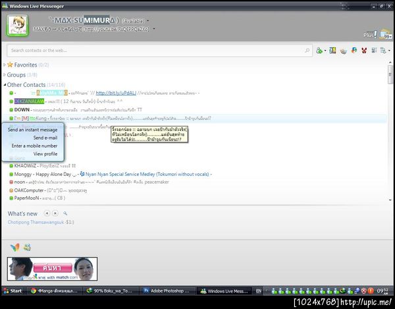Screen dimensions: 395x309
Task: Click the busy status icon beside noon
Action: pos(11,182)
